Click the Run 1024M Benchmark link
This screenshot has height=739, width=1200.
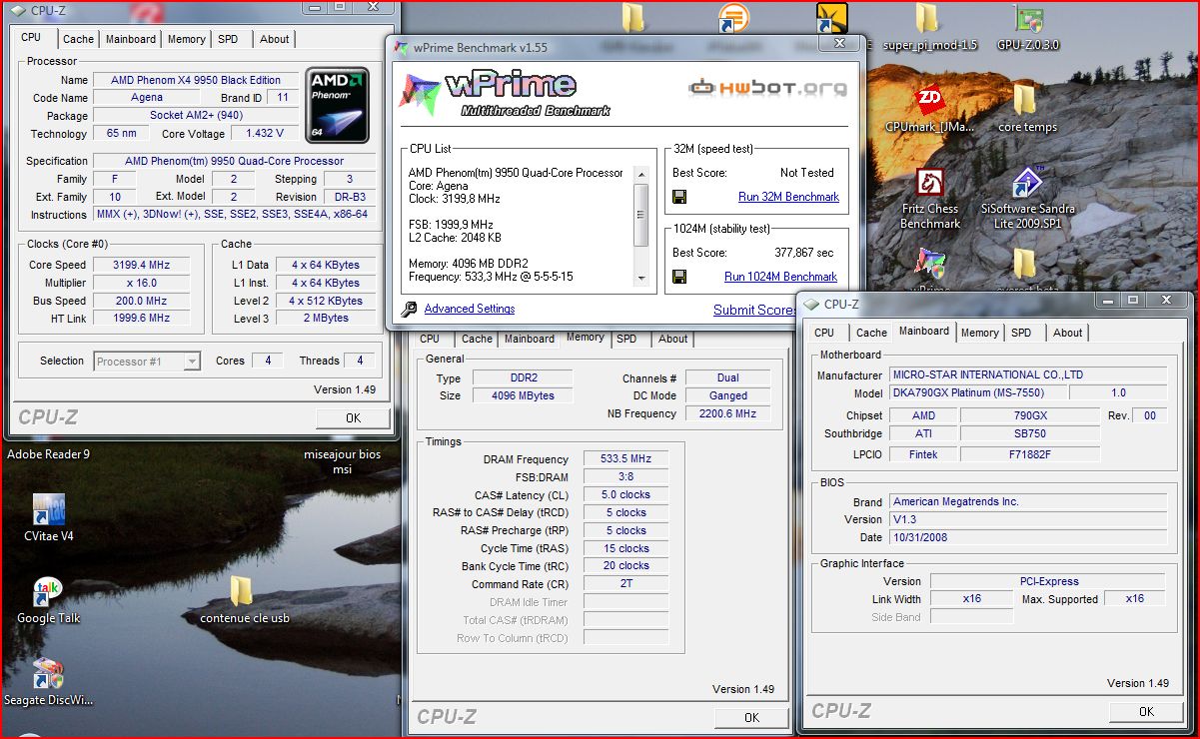pyautogui.click(x=781, y=277)
